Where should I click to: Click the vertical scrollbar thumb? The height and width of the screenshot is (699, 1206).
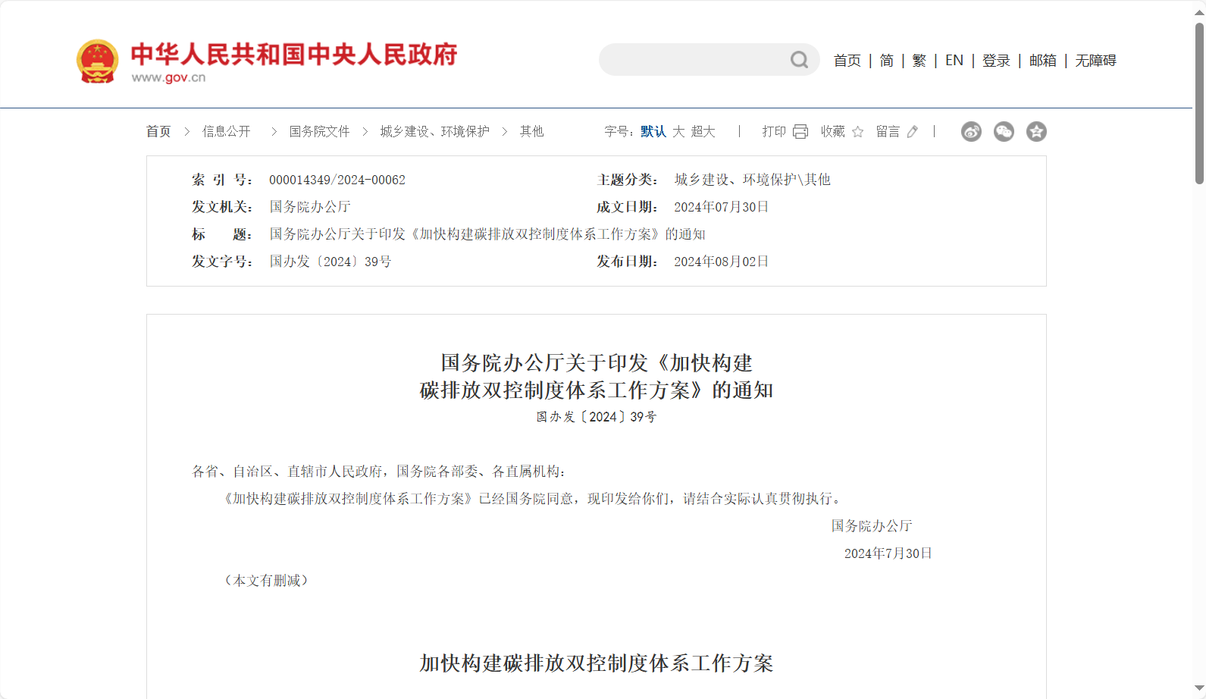click(x=1199, y=104)
